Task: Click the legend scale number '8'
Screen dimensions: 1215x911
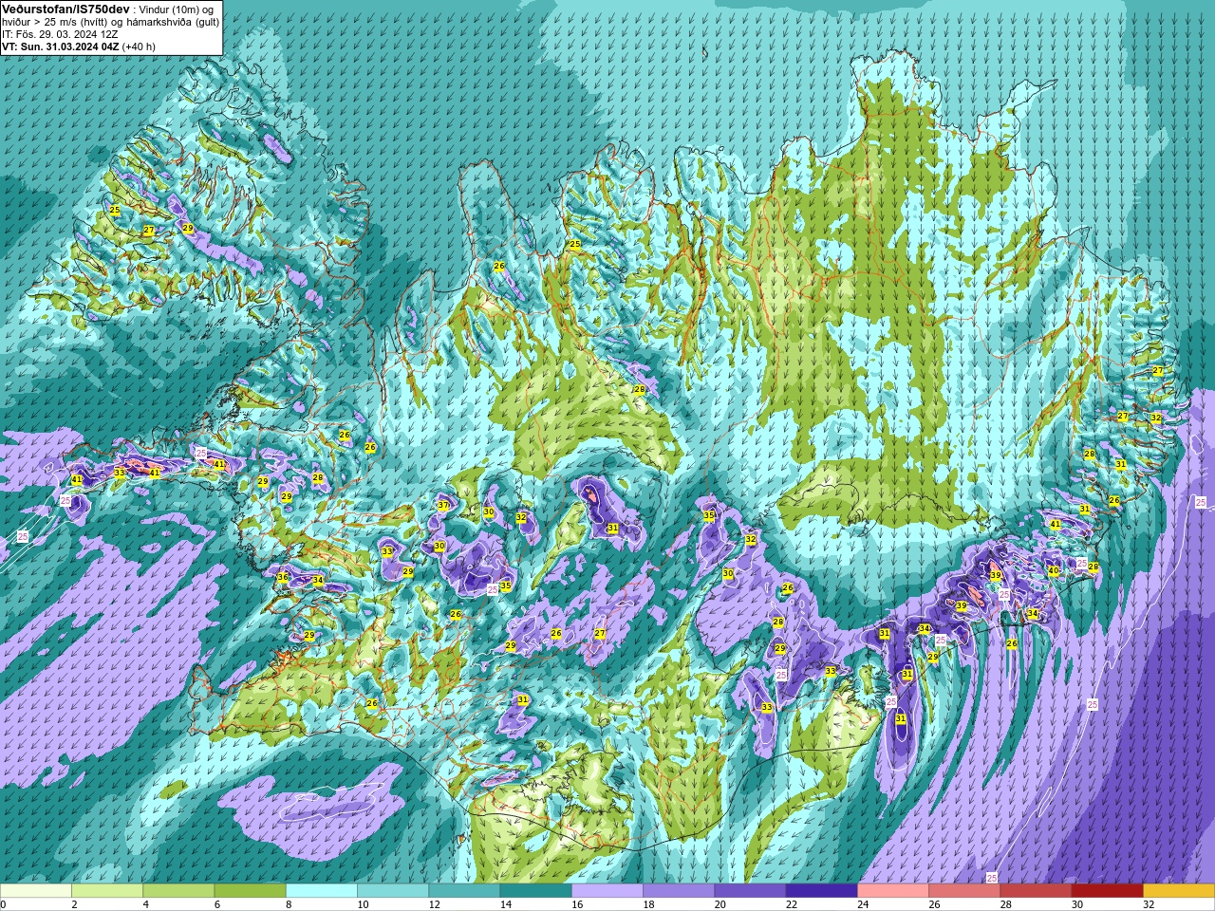Action: (x=290, y=904)
